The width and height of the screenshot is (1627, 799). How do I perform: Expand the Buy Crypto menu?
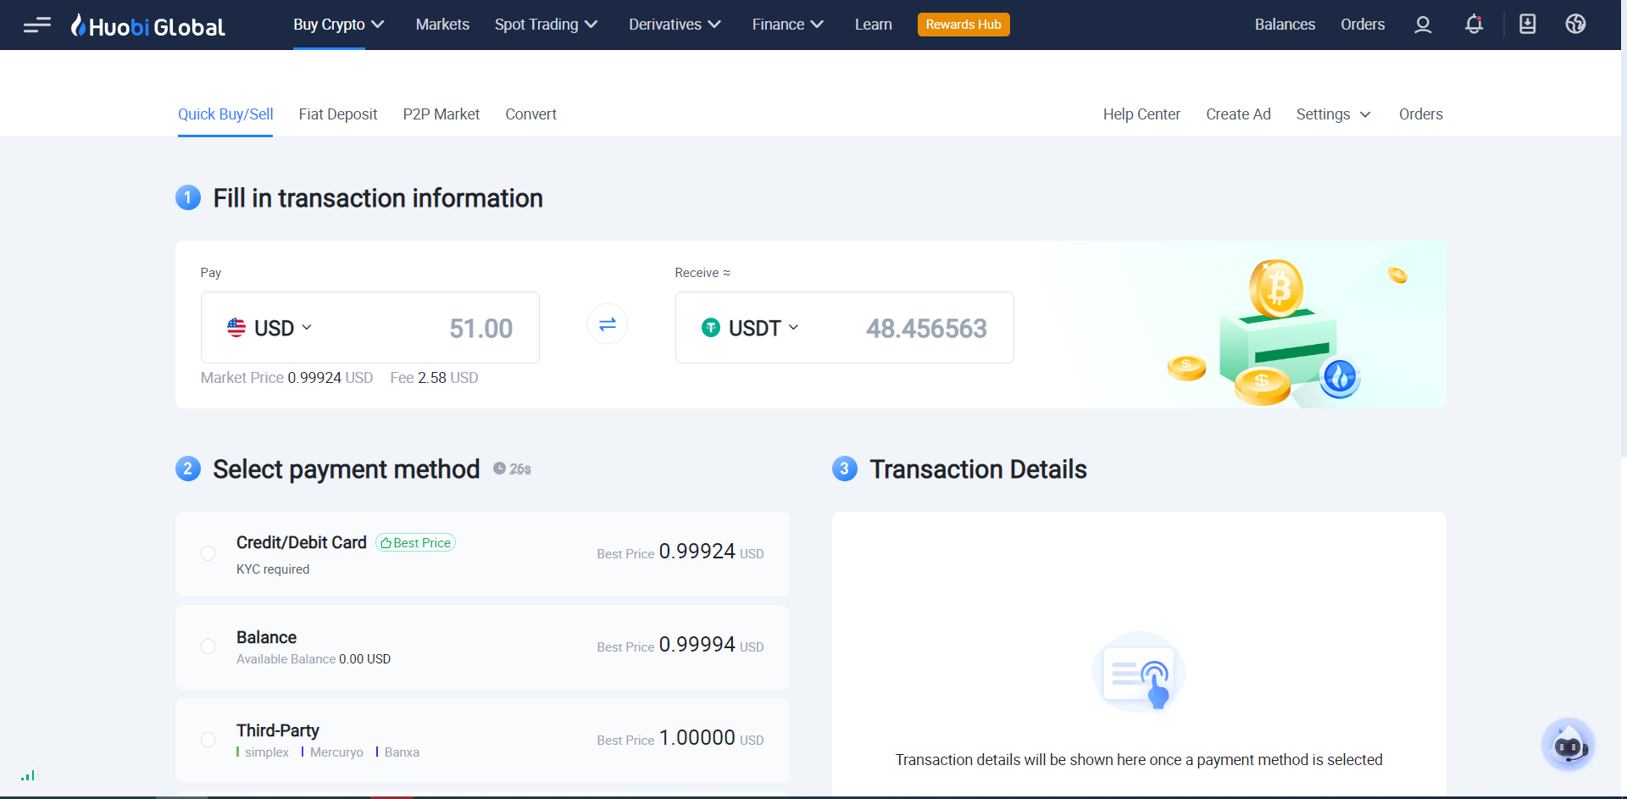(338, 25)
